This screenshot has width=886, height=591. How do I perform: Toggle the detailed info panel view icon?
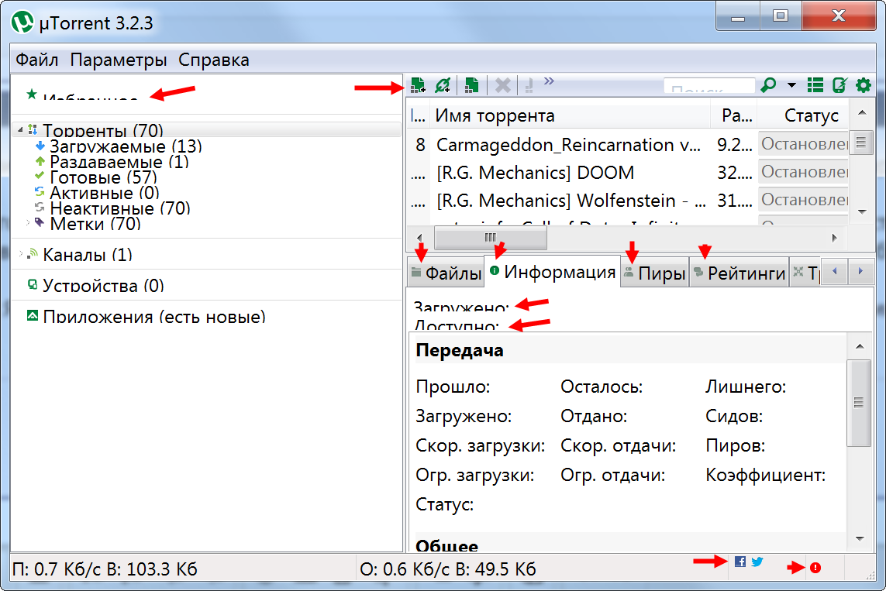(815, 85)
